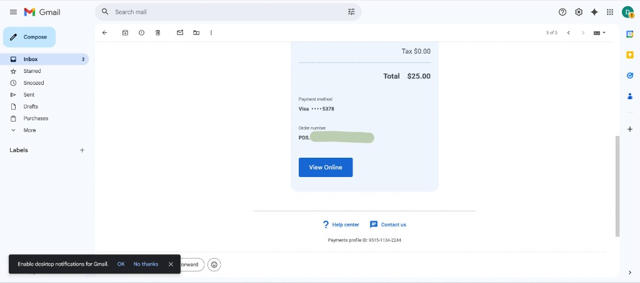This screenshot has width=640, height=283.
Task: Open the Gemini sparkle icon
Action: click(x=594, y=12)
